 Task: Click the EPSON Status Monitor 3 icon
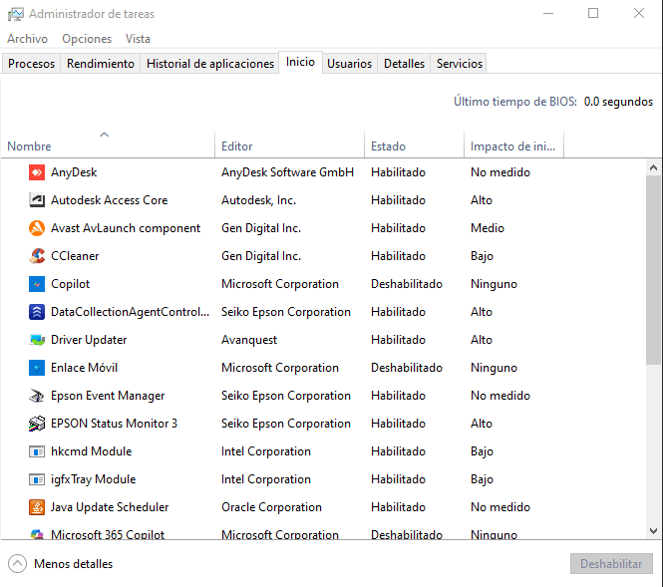[37, 424]
